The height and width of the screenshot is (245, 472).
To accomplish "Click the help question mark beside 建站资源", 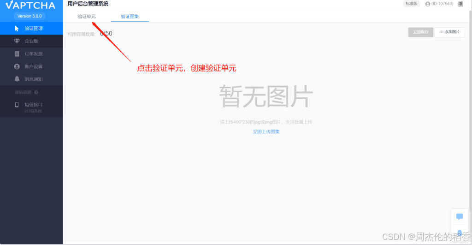I will coord(36,92).
